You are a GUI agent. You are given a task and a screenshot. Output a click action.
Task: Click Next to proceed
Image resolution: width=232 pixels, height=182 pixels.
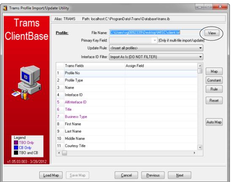pyautogui.click(x=180, y=175)
